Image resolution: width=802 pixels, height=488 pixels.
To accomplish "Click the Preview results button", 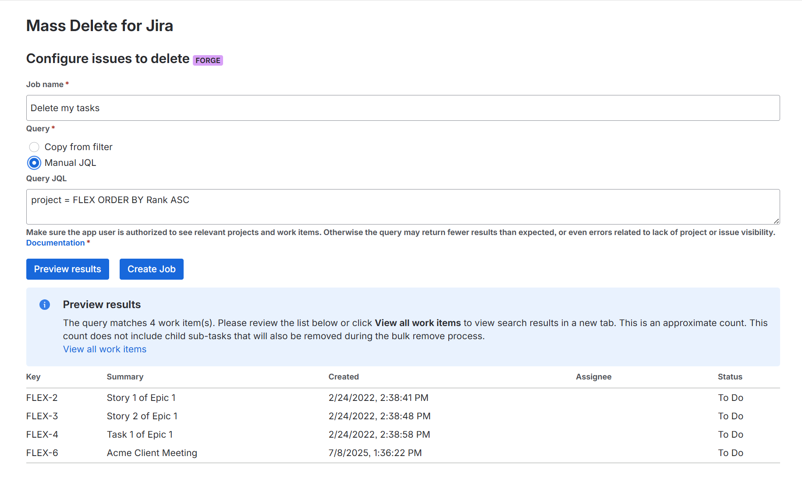I will (67, 269).
